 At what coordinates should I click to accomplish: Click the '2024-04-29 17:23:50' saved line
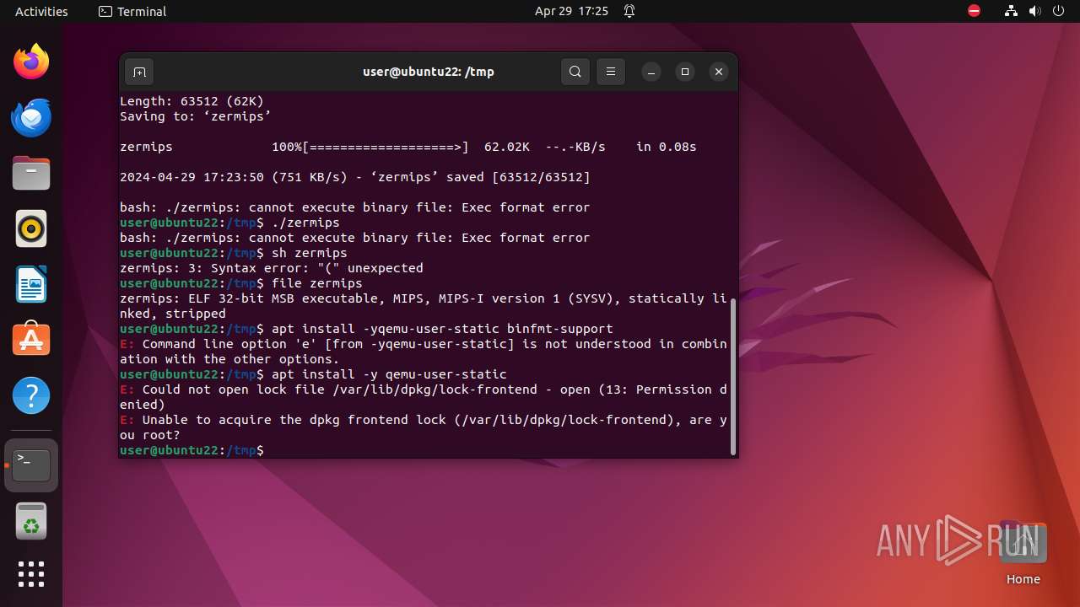(355, 177)
